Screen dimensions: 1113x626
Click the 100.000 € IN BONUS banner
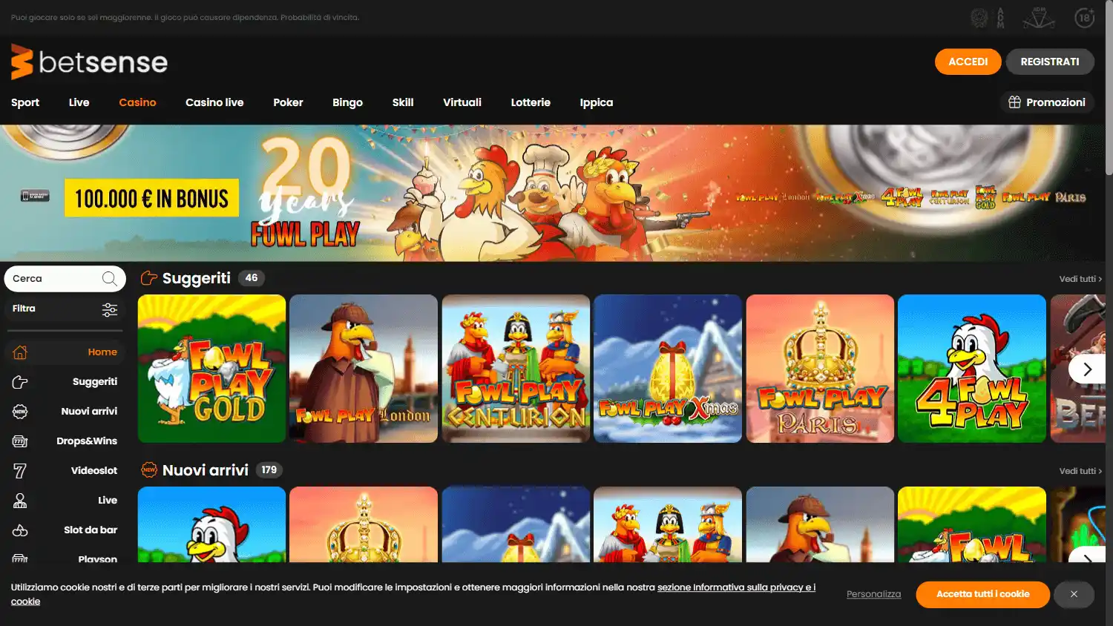click(x=151, y=198)
